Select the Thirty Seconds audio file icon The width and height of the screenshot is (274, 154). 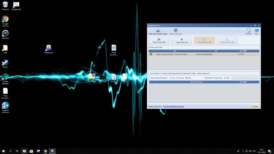[114, 50]
